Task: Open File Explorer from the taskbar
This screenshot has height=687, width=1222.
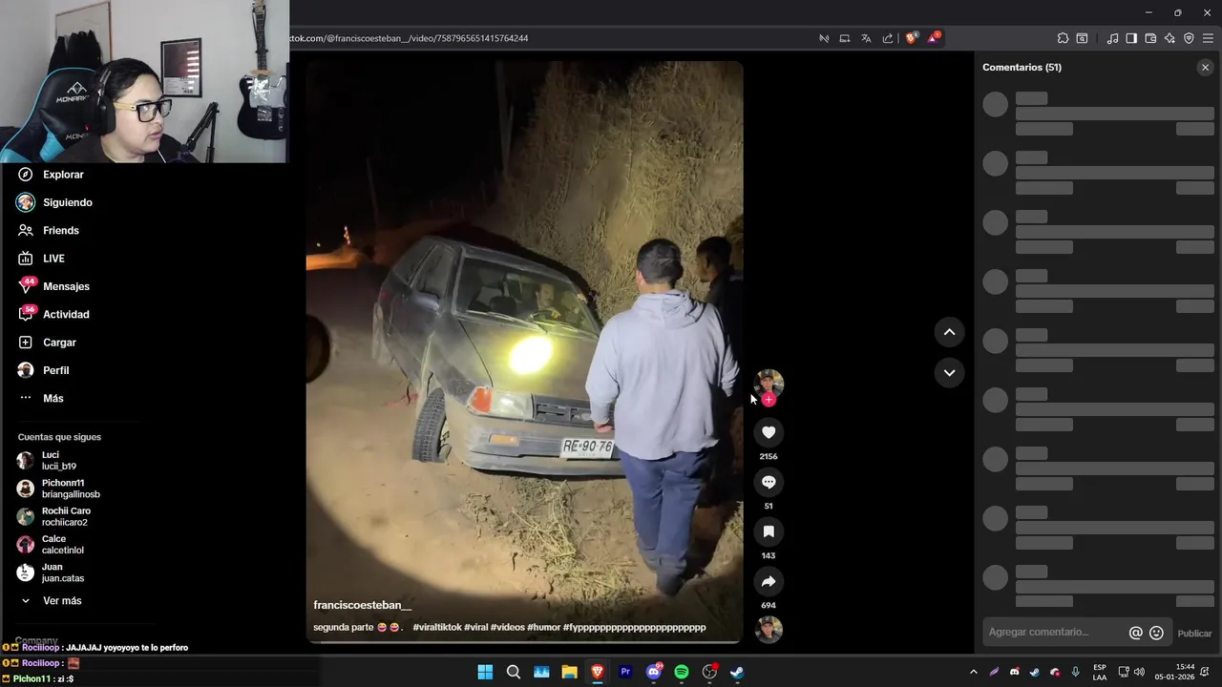Action: click(x=569, y=672)
